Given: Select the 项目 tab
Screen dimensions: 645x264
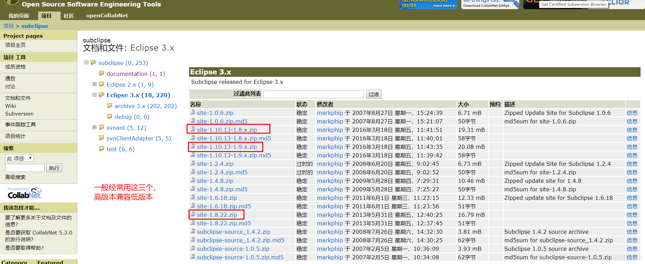Looking at the screenshot, I should [x=46, y=16].
